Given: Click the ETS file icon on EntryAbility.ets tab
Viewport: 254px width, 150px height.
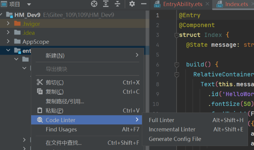Looking at the screenshot, I should [x=157, y=4].
